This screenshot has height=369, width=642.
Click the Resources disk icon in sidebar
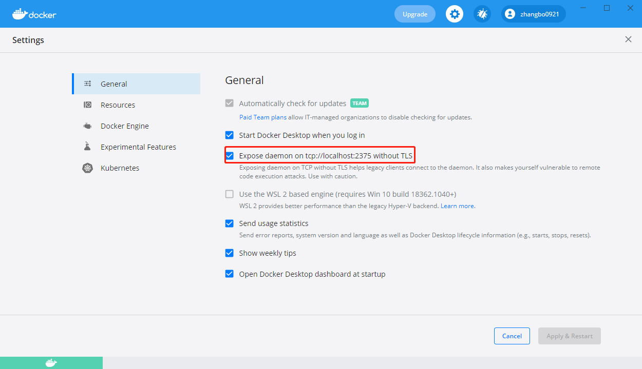[x=88, y=105]
